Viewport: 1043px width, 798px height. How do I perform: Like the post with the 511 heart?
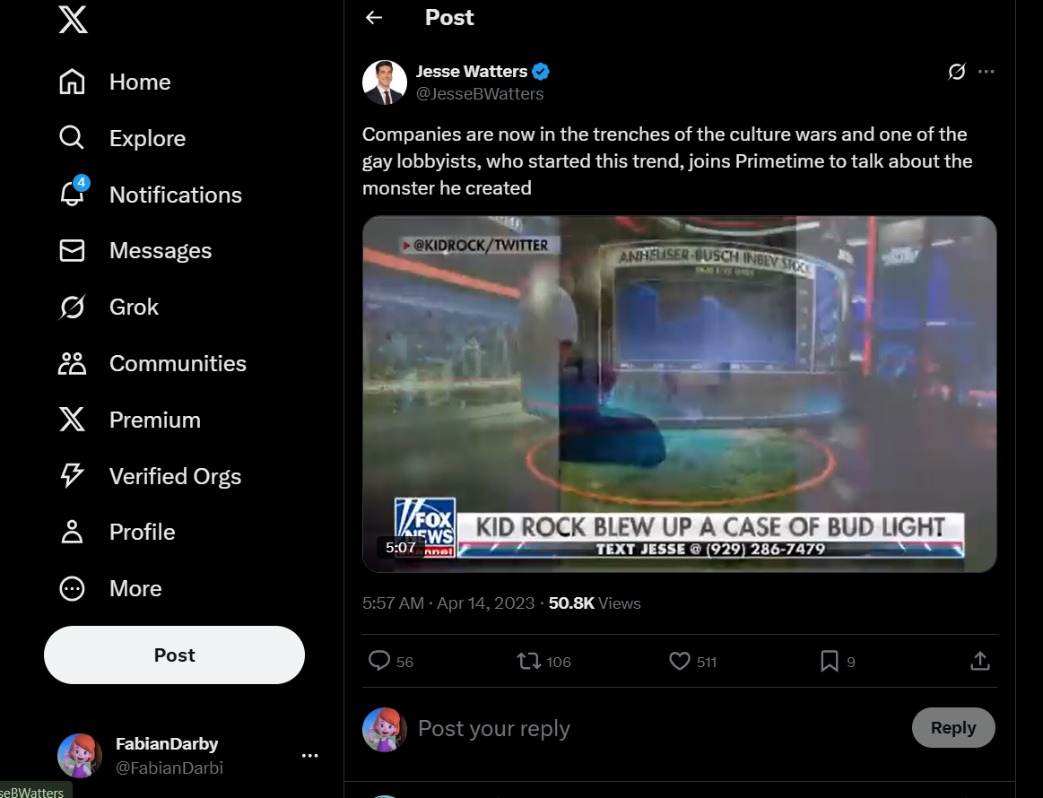(x=679, y=661)
